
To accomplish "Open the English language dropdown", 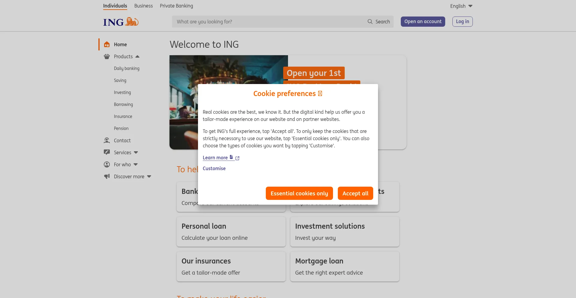I will point(461,6).
